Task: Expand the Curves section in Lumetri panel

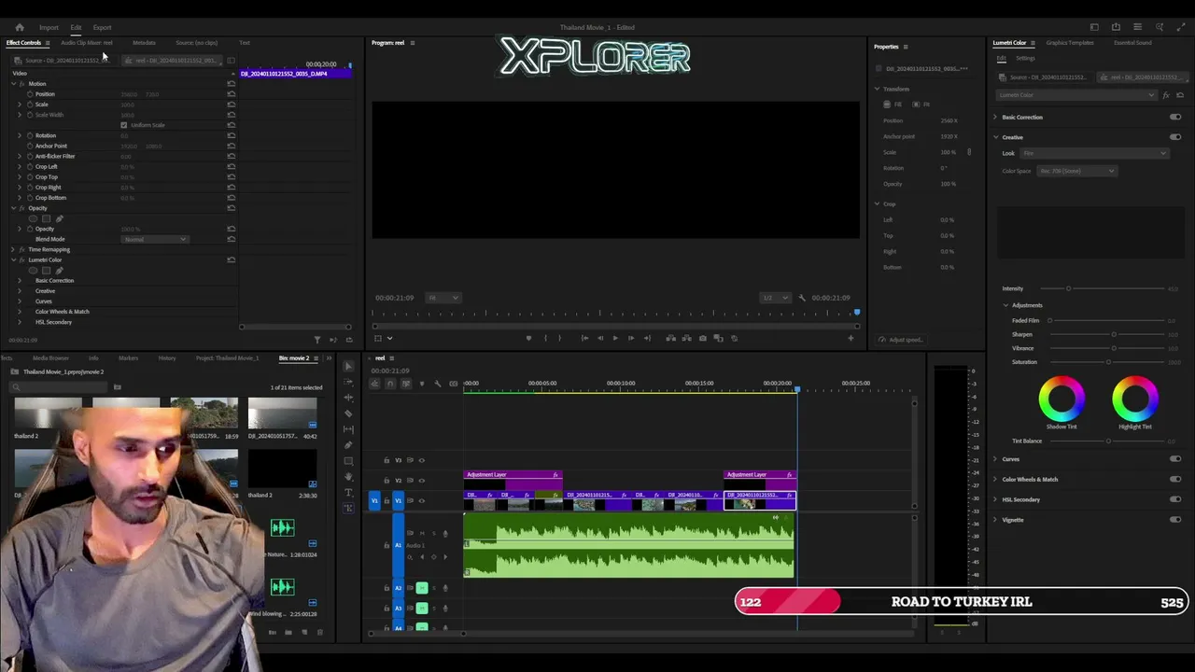Action: point(995,459)
